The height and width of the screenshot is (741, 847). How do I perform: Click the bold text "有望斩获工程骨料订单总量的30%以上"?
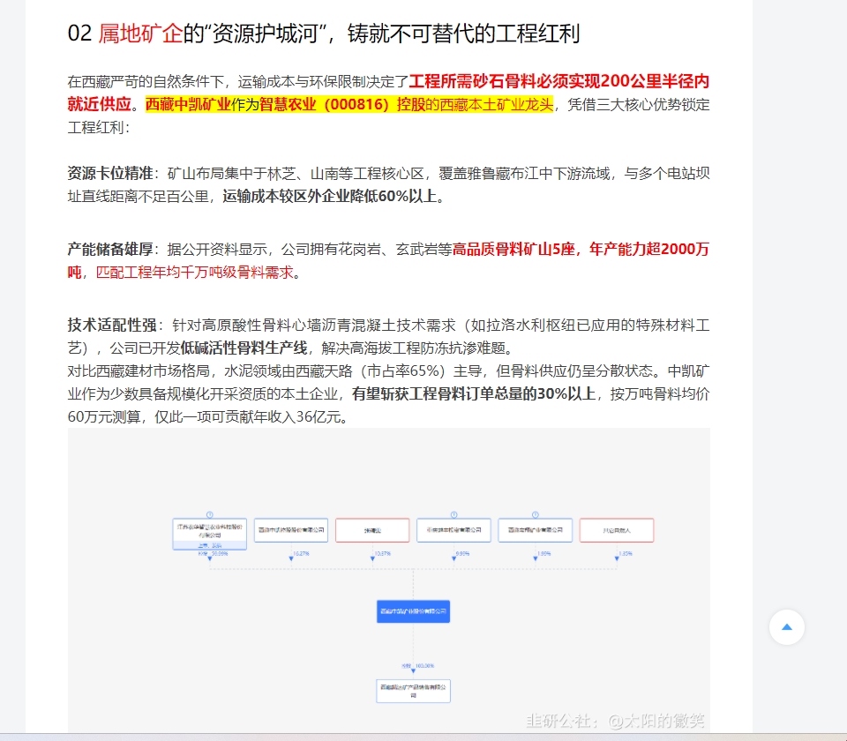point(474,393)
